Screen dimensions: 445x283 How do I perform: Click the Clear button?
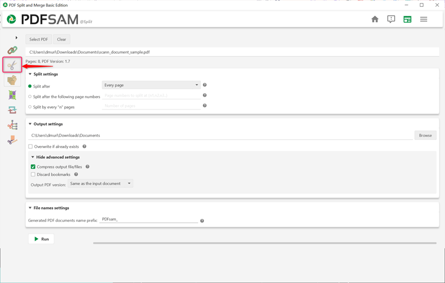tap(62, 39)
